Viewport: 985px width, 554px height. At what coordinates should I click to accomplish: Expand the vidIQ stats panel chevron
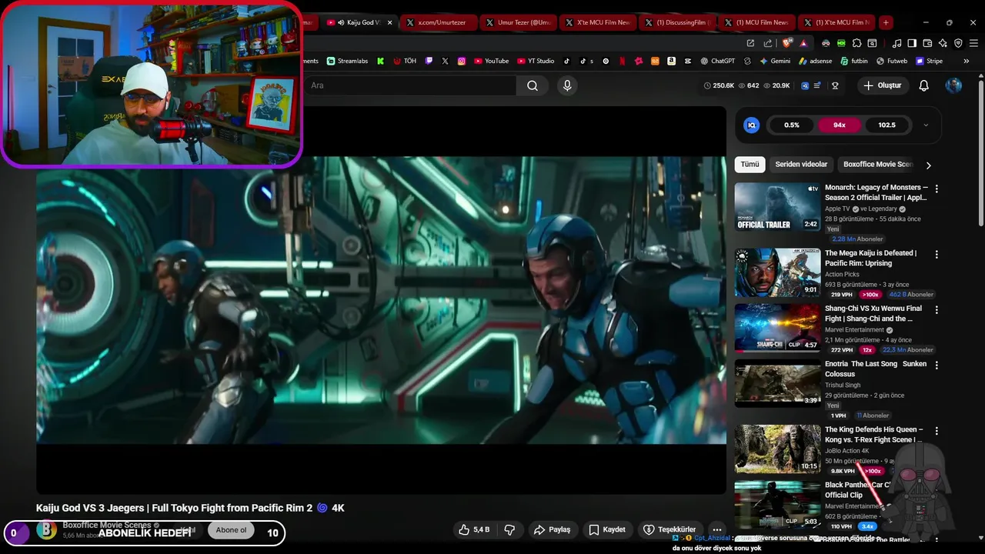926,125
